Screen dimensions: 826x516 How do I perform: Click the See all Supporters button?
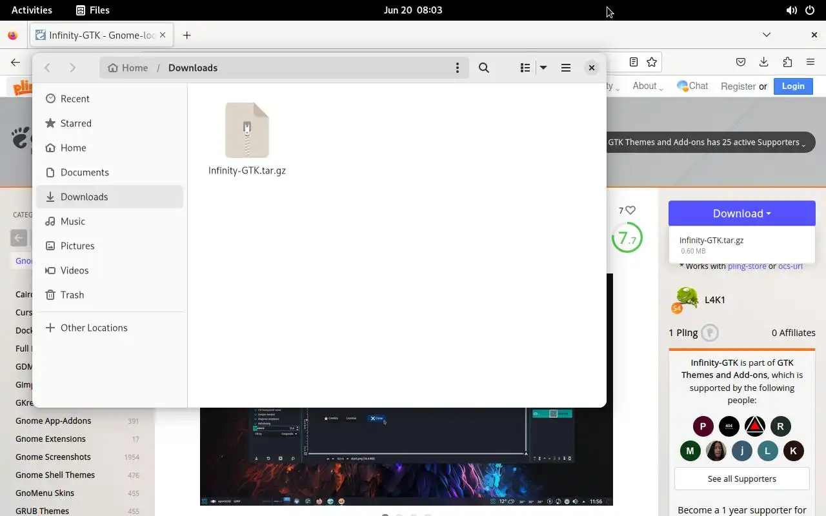[x=742, y=479]
